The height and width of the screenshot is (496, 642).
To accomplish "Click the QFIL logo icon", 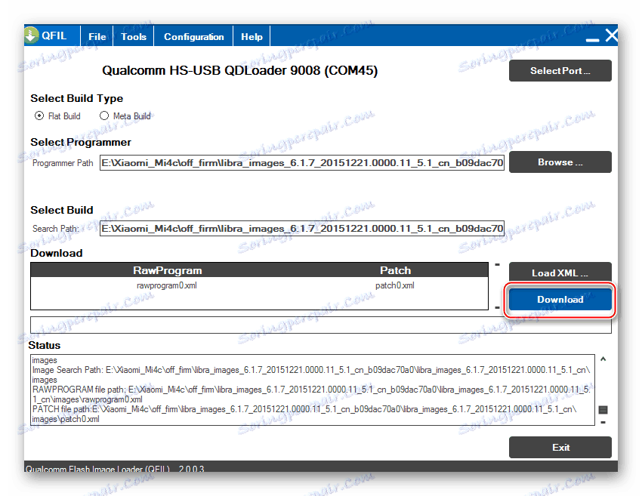I will tap(31, 35).
